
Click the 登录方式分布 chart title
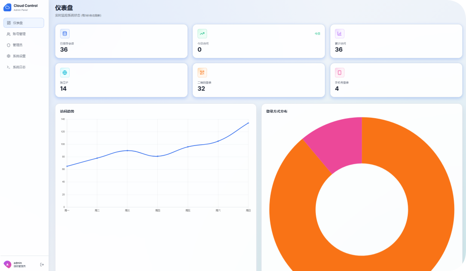coord(277,111)
